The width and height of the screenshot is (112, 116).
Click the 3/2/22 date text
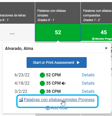21,91
